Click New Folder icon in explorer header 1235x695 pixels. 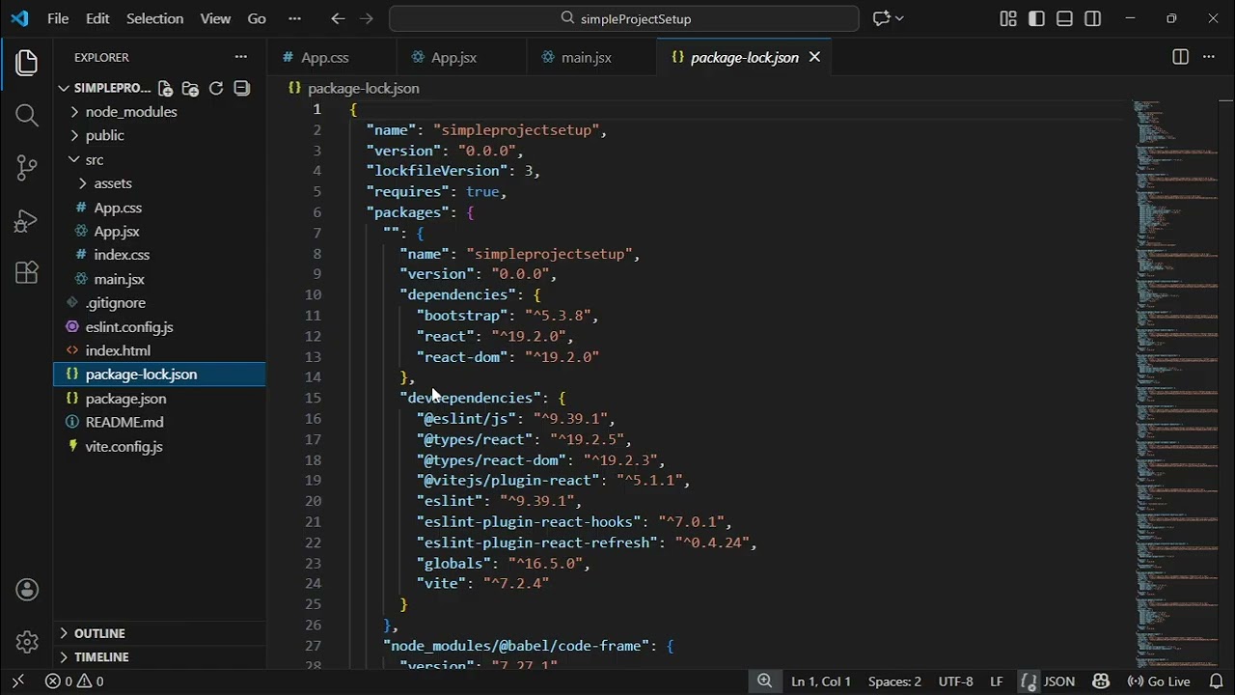[190, 88]
